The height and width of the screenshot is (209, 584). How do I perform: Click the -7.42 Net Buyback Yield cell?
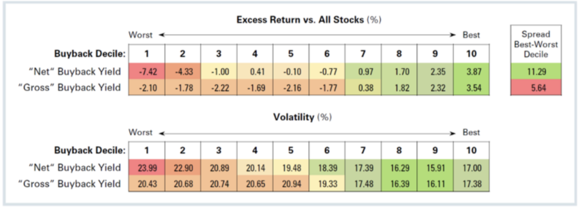(147, 71)
